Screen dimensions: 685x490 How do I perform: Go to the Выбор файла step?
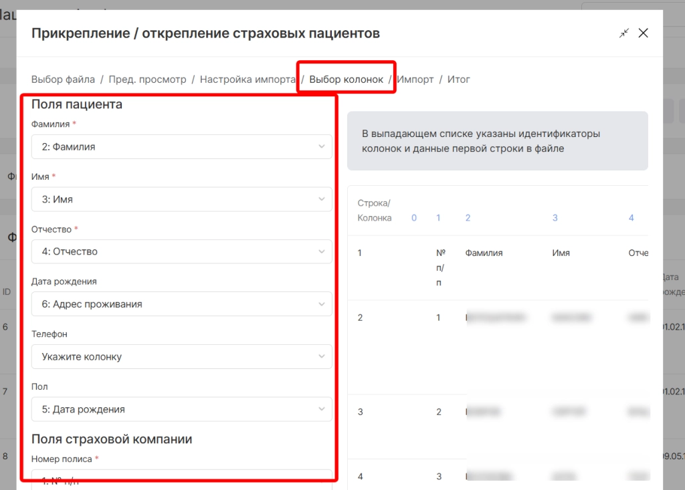point(63,80)
